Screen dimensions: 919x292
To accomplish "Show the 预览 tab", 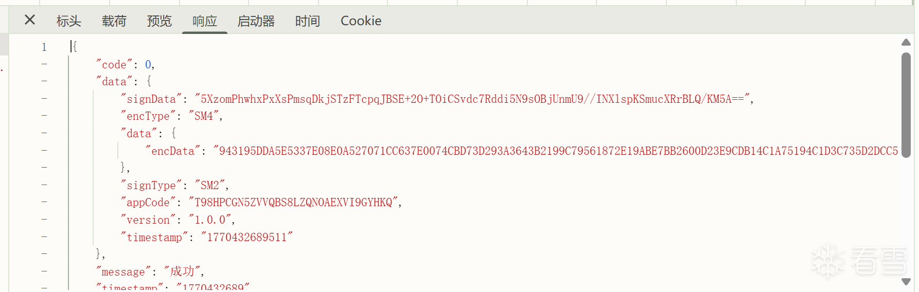I will coord(160,21).
